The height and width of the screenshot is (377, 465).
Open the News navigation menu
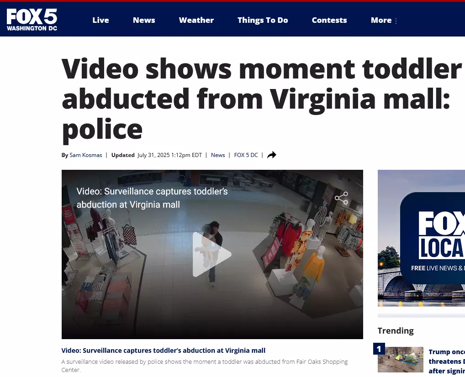144,20
